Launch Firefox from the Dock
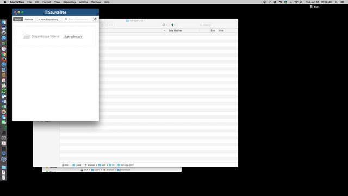 point(4,59)
